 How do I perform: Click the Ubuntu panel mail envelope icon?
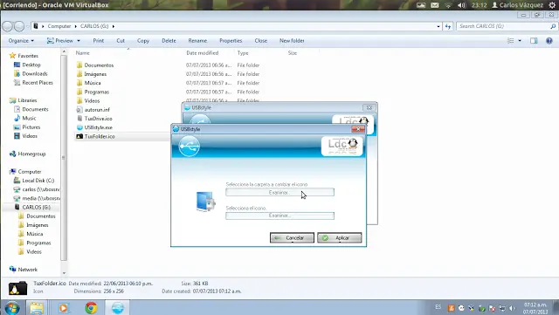click(435, 5)
